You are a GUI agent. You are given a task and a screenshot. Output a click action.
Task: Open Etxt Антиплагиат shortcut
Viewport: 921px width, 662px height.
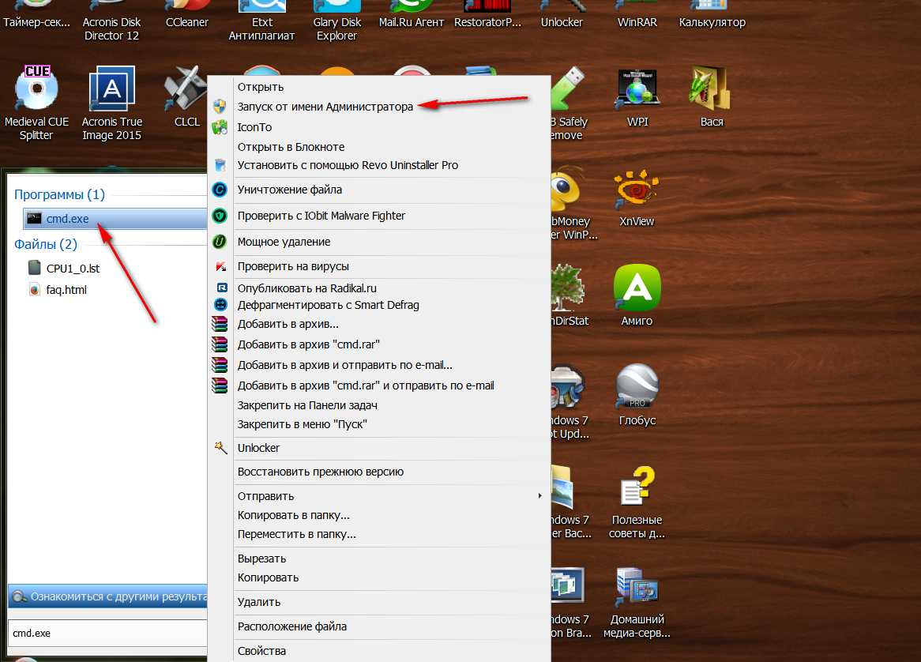pyautogui.click(x=261, y=22)
